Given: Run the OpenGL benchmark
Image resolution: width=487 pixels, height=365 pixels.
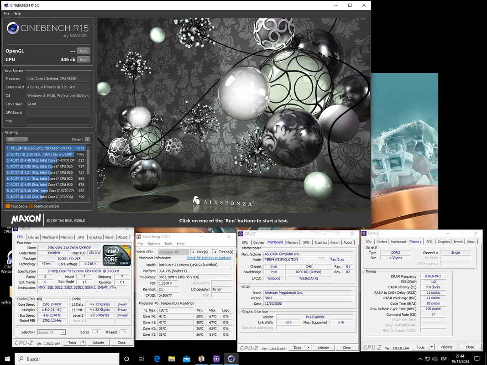Looking at the screenshot, I should [x=83, y=51].
